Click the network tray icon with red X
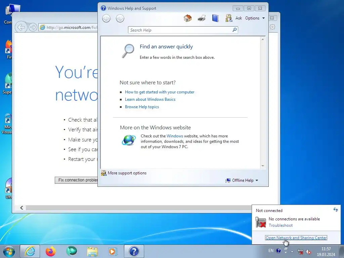This screenshot has height=258, width=344. pyautogui.click(x=300, y=252)
